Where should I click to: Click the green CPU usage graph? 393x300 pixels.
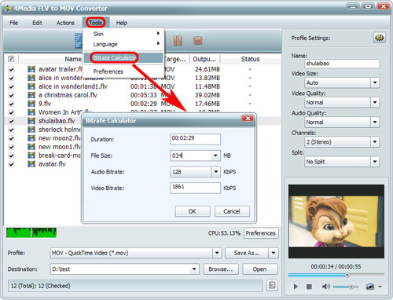point(31,232)
